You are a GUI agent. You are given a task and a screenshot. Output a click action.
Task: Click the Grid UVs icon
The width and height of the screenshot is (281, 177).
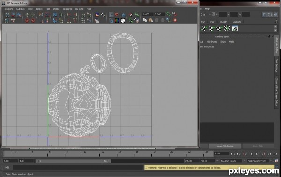(x=61, y=15)
